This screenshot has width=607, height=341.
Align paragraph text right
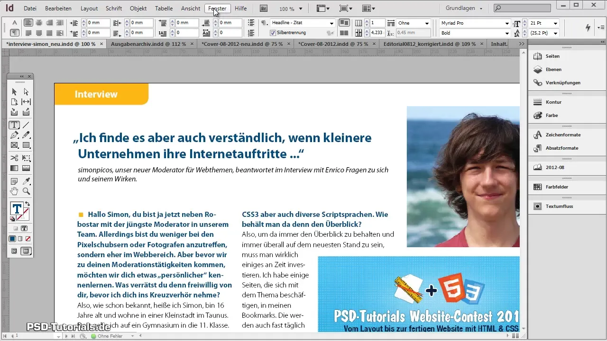point(49,23)
